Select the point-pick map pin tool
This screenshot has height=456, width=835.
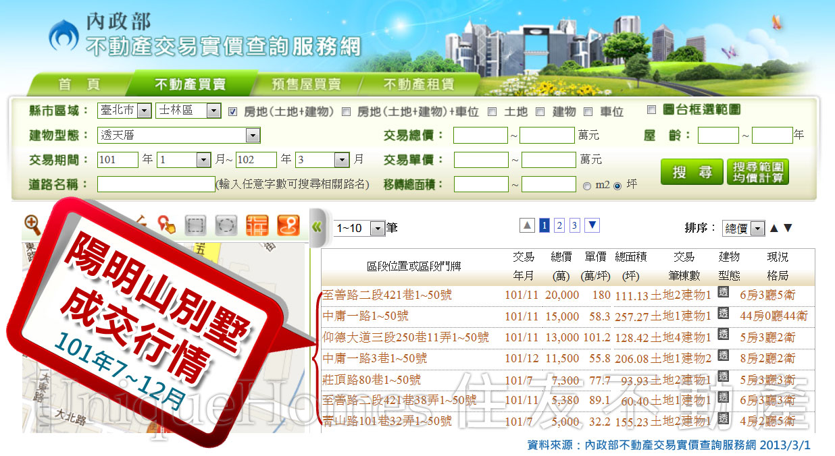click(166, 225)
